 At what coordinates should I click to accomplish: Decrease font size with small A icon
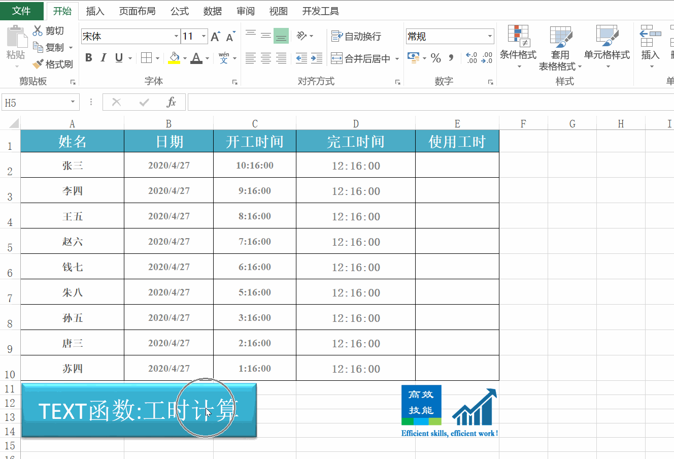click(230, 37)
